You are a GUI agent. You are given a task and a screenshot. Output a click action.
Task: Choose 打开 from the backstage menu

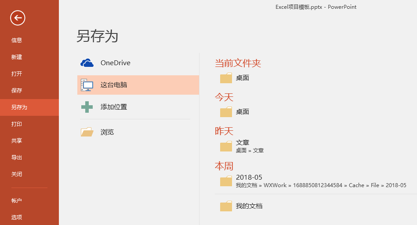[x=17, y=74]
